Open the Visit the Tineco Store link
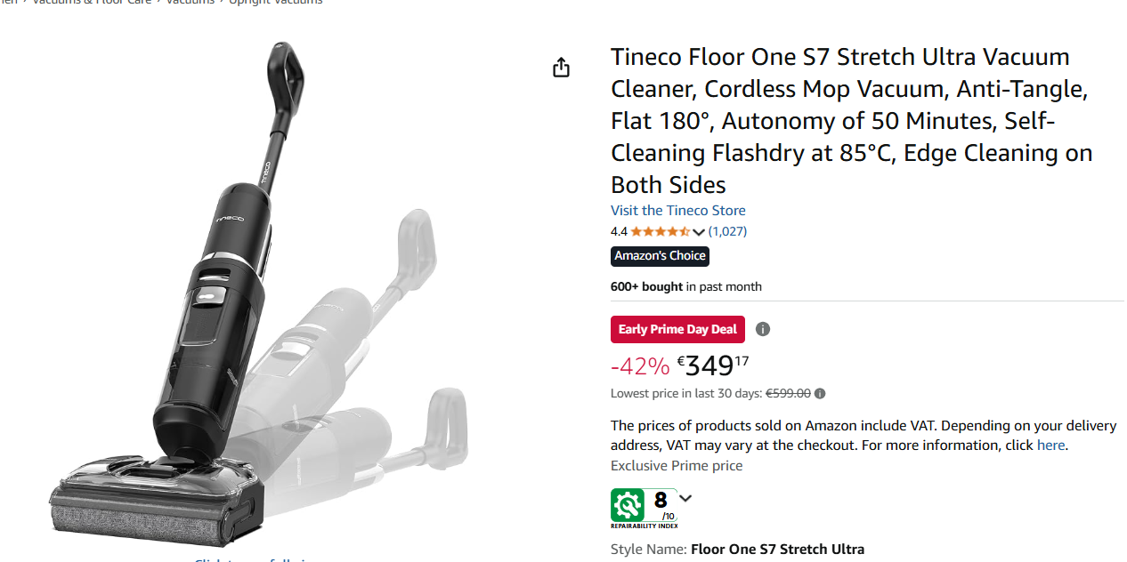This screenshot has height=562, width=1127. 677,211
